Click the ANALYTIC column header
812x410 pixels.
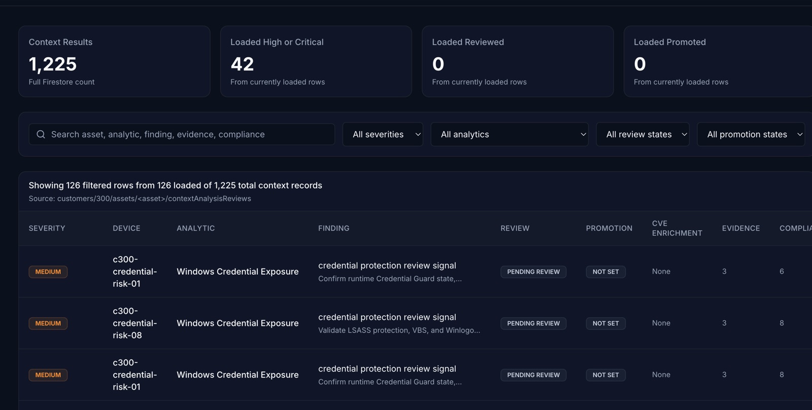(x=195, y=228)
